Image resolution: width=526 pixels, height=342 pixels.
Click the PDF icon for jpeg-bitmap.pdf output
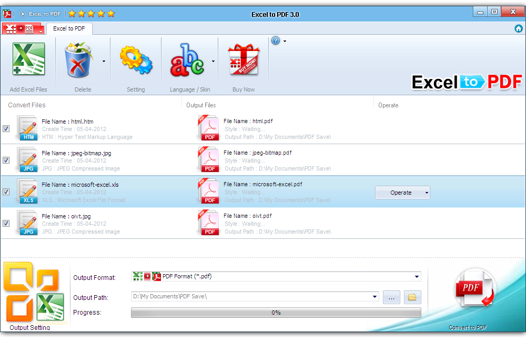208,159
